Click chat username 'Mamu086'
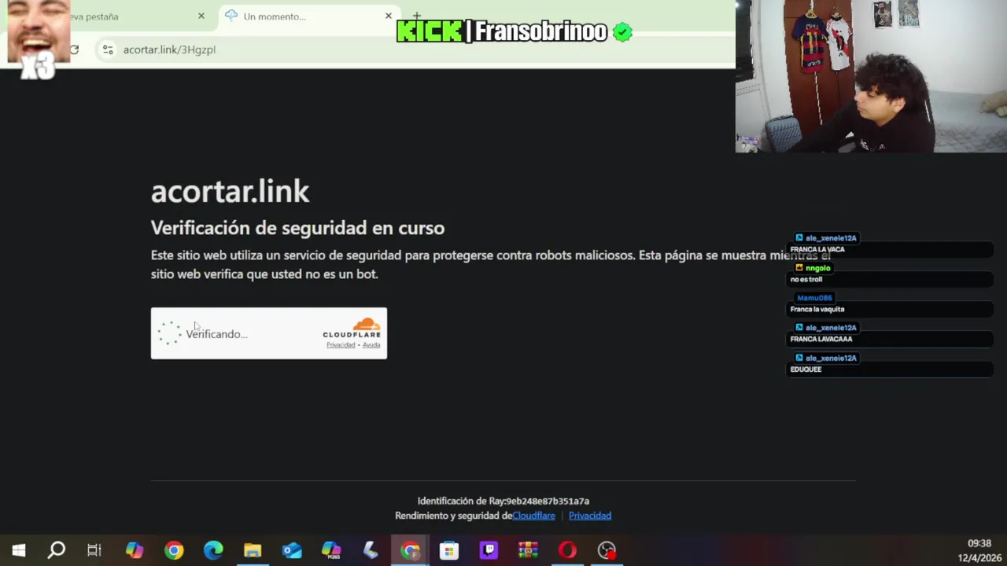 pos(814,298)
